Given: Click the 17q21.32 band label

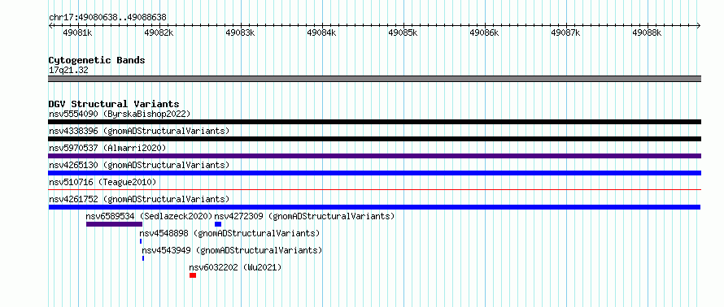Looking at the screenshot, I should tap(68, 71).
